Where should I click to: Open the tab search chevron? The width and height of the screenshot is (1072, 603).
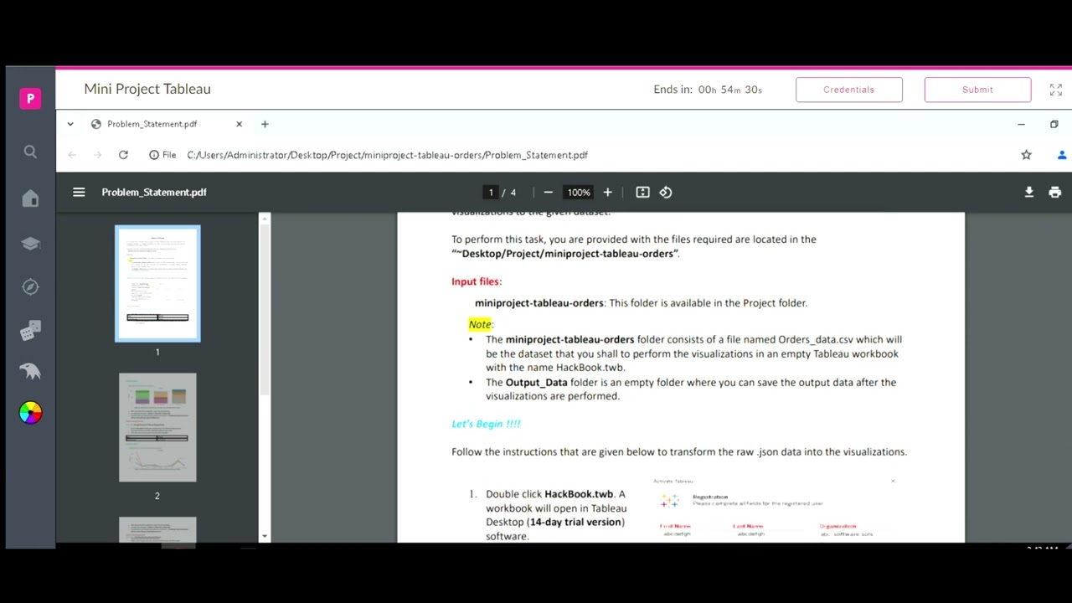coord(70,124)
